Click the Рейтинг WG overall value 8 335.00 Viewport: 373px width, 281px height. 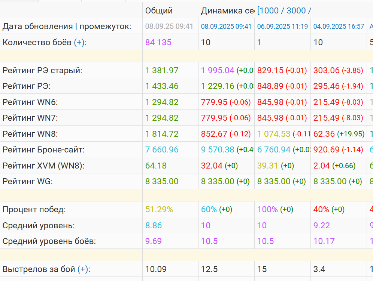(162, 182)
